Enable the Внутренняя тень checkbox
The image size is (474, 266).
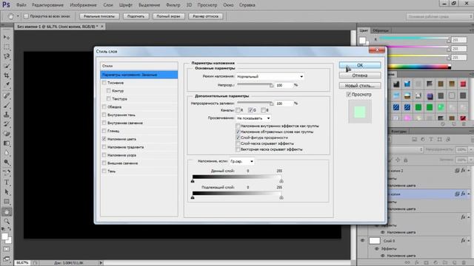104,115
